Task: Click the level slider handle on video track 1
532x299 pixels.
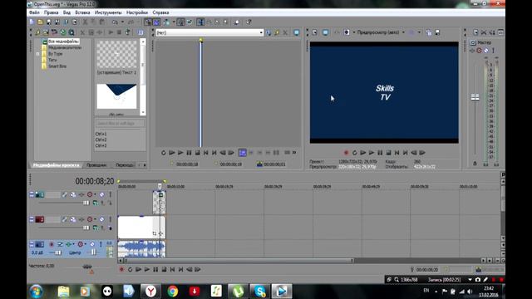Action: pos(86,203)
